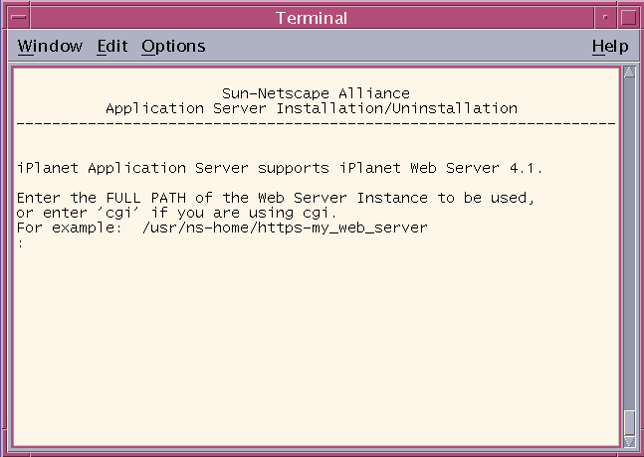
Task: Click the colon input prompt line
Action: pyautogui.click(x=21, y=243)
